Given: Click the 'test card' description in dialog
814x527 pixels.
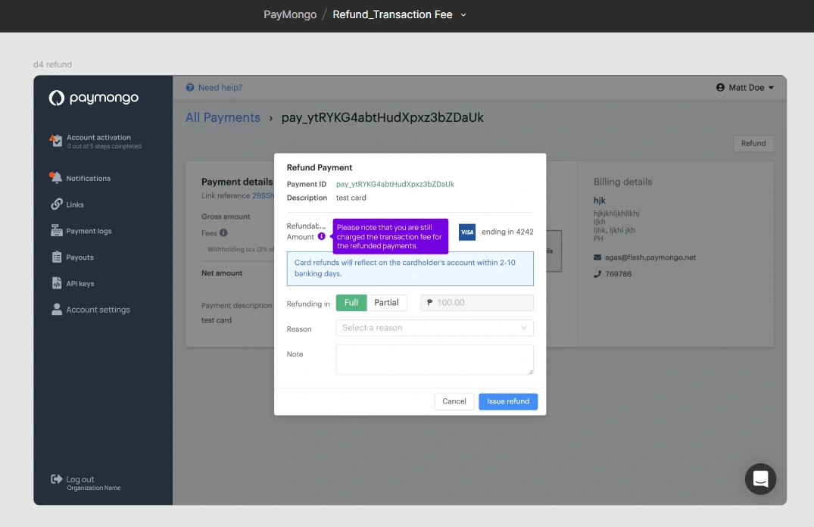Looking at the screenshot, I should click(x=351, y=198).
